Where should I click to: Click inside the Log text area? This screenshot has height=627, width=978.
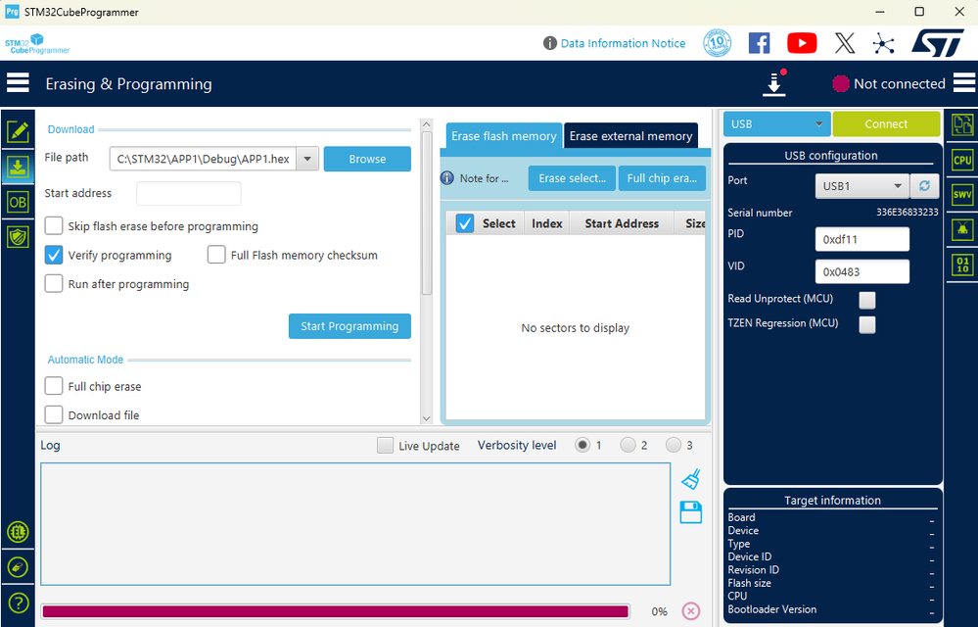coord(355,524)
